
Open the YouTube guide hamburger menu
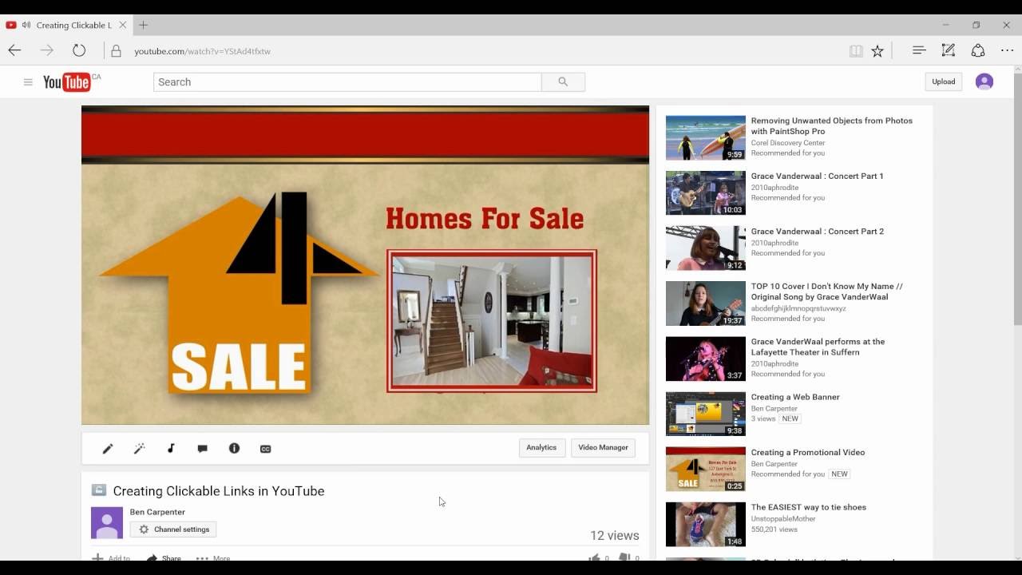[x=28, y=82]
